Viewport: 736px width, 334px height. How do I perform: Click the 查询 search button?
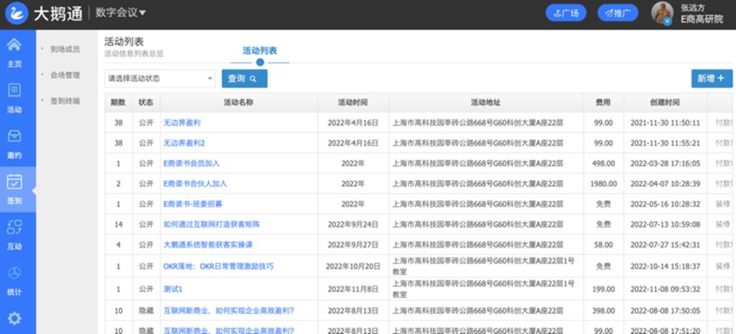245,79
